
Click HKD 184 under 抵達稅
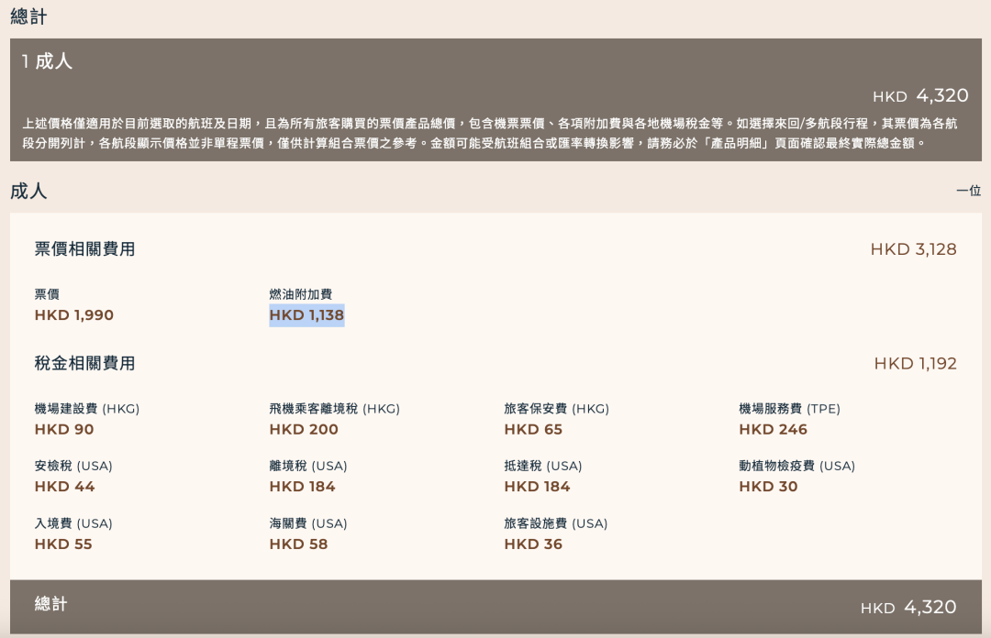point(537,487)
